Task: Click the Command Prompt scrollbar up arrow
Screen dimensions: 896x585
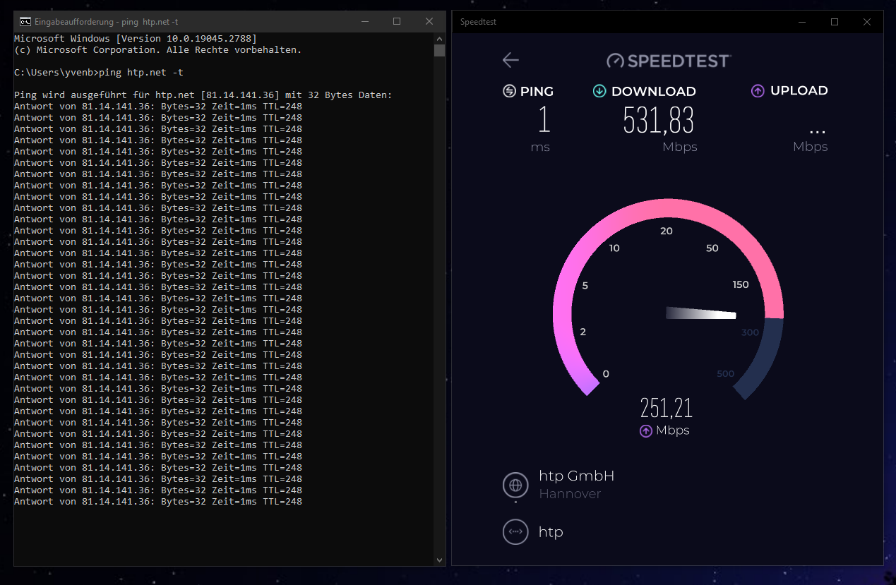Action: [439, 38]
